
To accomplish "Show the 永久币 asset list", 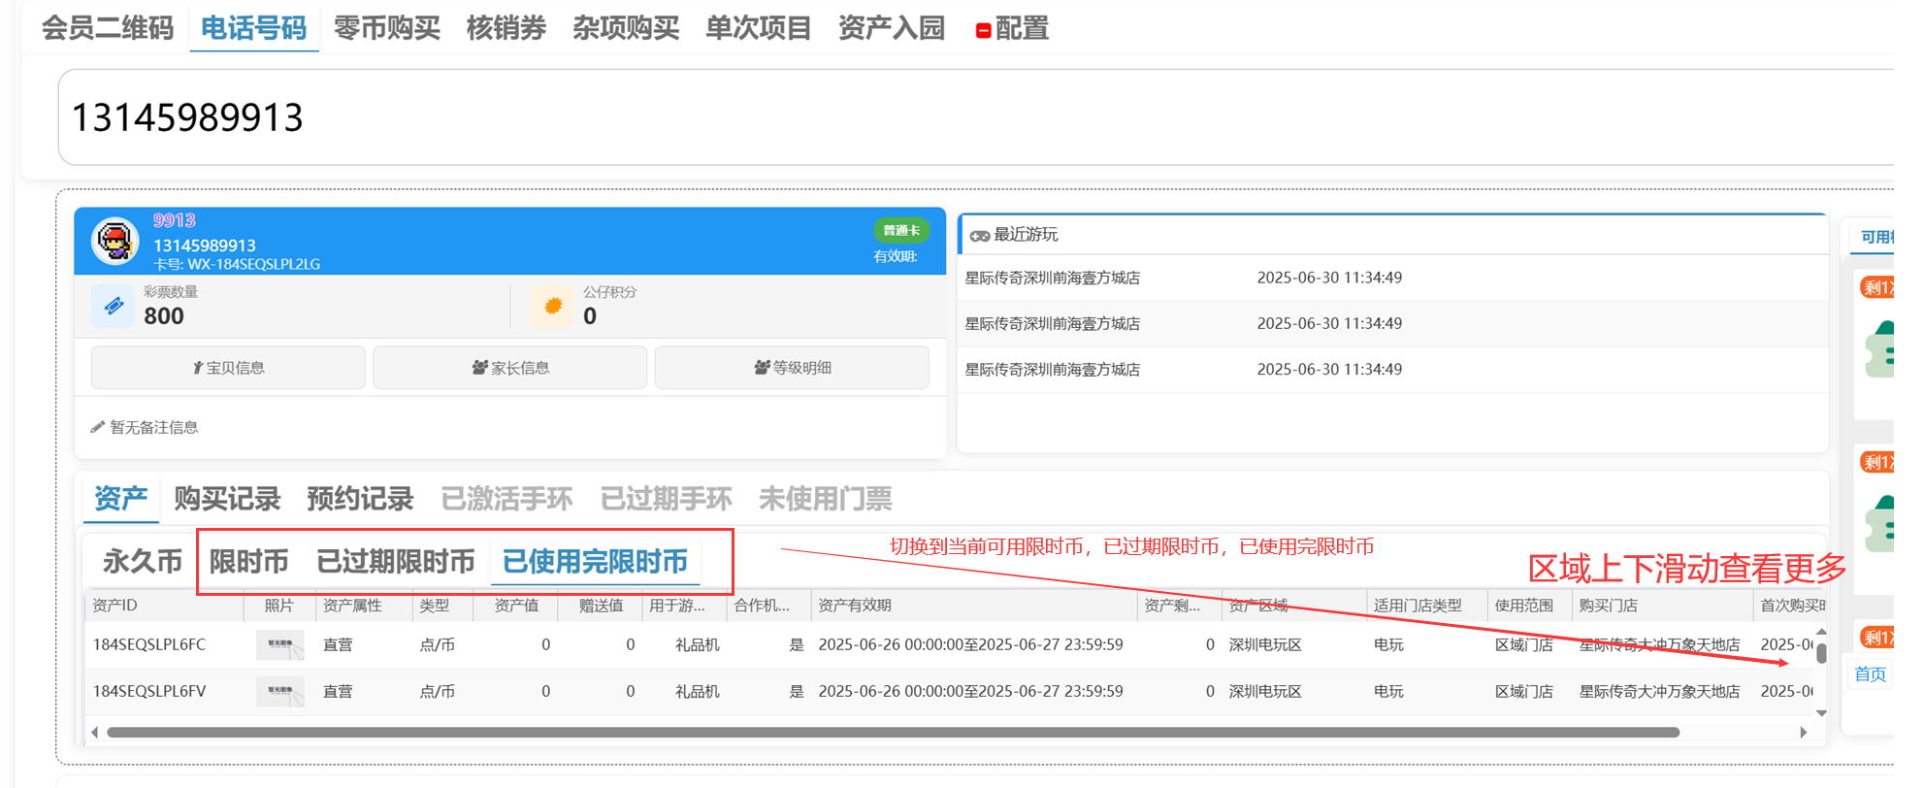I will pyautogui.click(x=143, y=561).
